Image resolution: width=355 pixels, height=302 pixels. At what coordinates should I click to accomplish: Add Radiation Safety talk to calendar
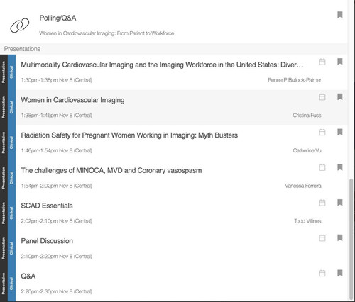tap(322, 132)
